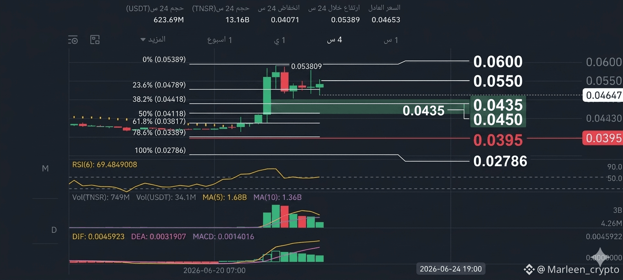Select the 1 ي daily timeframe tab
This screenshot has height=280, width=623.
(279, 40)
